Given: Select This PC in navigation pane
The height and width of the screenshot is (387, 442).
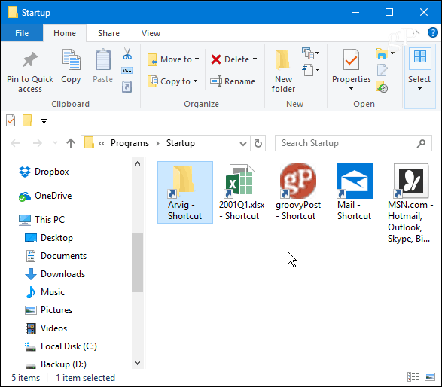Looking at the screenshot, I should [41, 220].
